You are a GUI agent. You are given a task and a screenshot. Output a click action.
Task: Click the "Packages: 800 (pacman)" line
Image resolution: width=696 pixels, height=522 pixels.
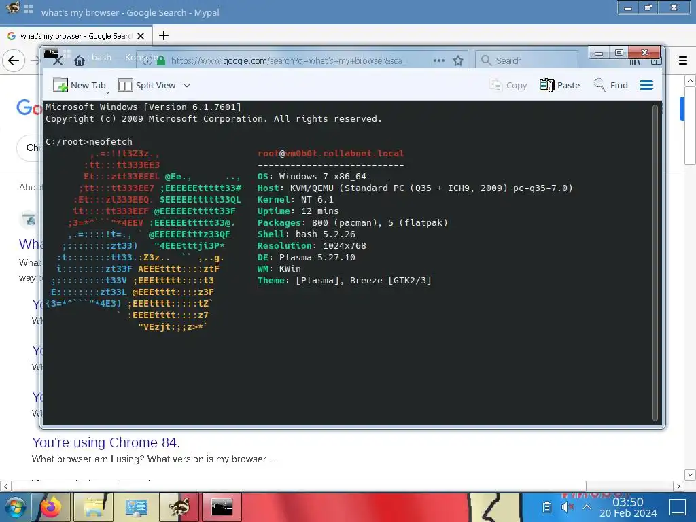coord(353,222)
